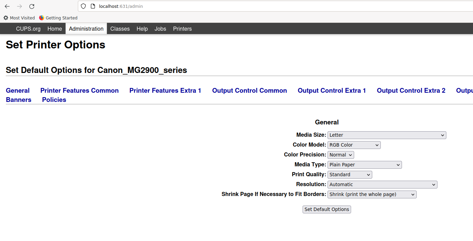Viewport: 473px width, 241px height.
Task: Open the Color Precision dropdown
Action: click(340, 155)
